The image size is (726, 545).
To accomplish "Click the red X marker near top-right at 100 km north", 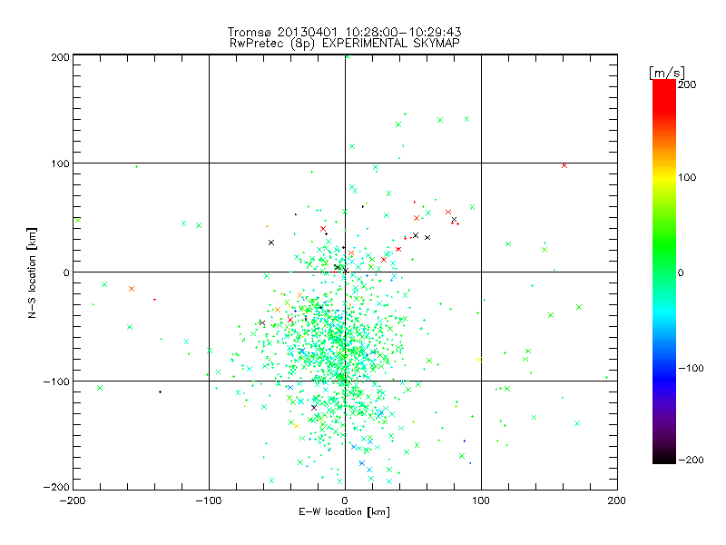I will (x=564, y=165).
